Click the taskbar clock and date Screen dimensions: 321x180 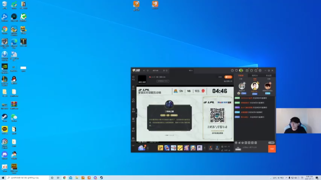click(309, 178)
